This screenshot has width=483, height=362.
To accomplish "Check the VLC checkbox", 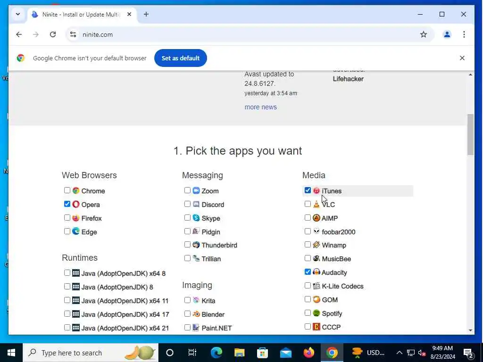I will click(308, 204).
